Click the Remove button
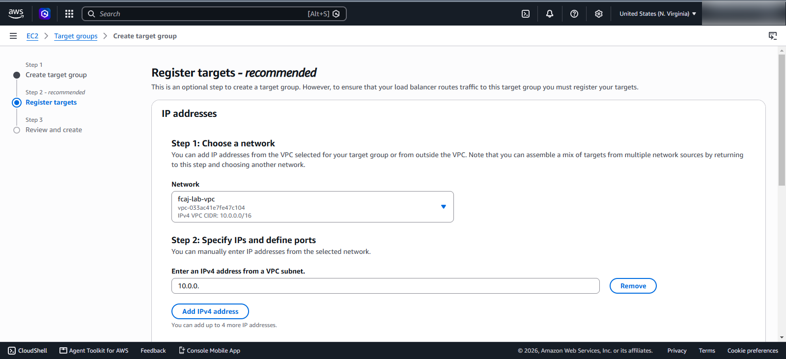 633,286
